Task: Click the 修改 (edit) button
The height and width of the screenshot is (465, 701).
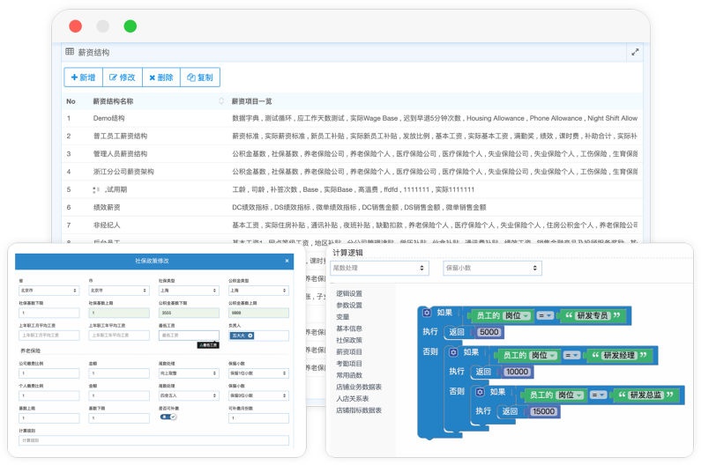Action: pos(122,77)
